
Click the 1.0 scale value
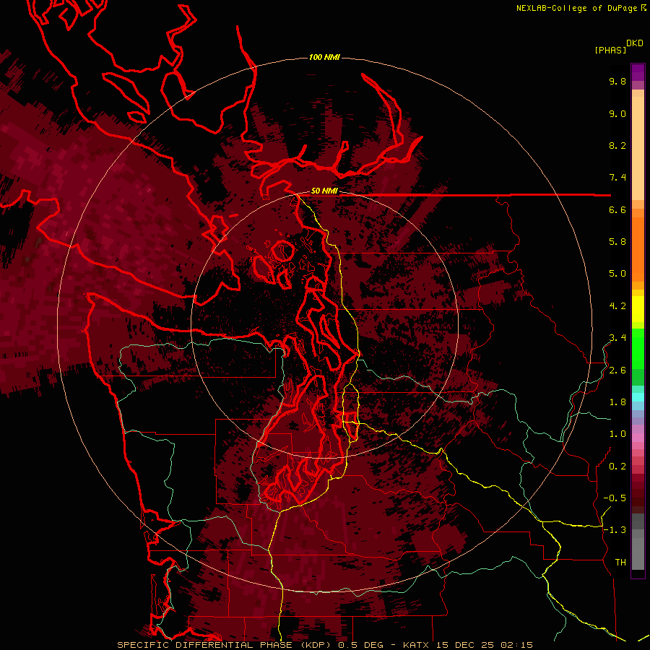pyautogui.click(x=617, y=434)
